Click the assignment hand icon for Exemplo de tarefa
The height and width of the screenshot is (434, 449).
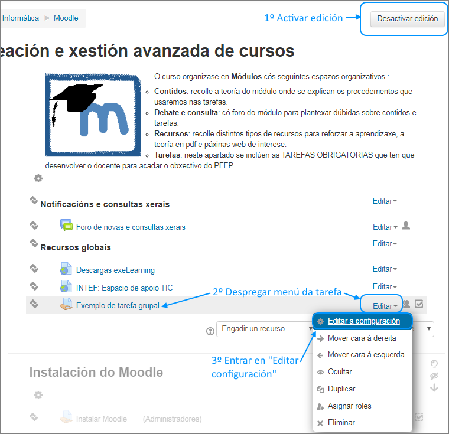(x=66, y=304)
